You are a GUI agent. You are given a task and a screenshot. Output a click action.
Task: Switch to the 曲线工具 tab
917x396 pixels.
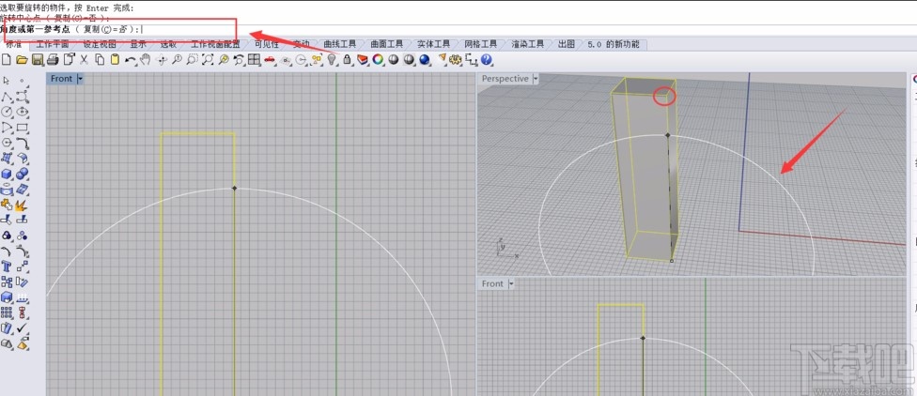pos(340,44)
